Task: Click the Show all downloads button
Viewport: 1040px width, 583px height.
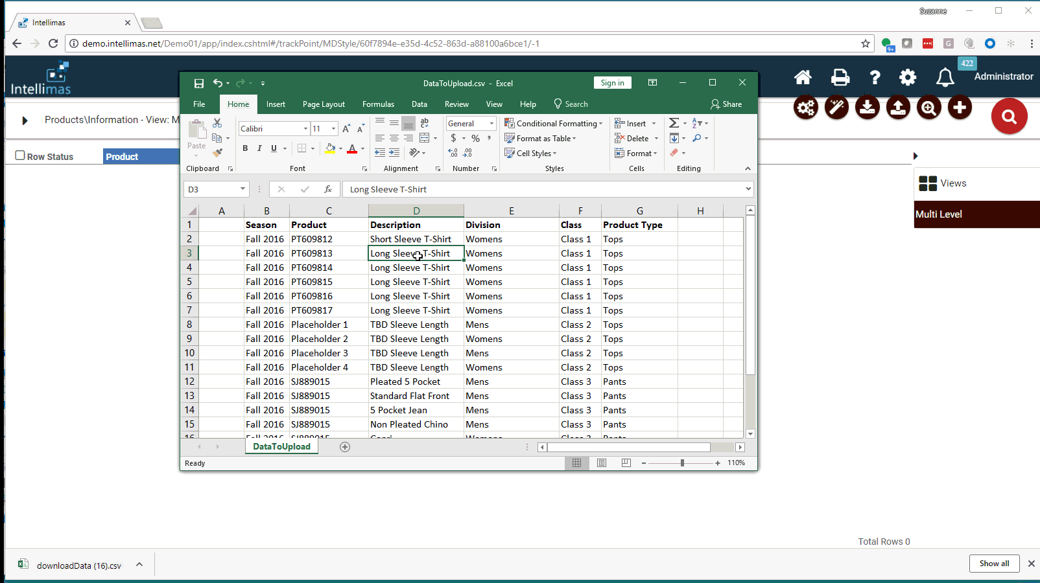Action: click(994, 564)
